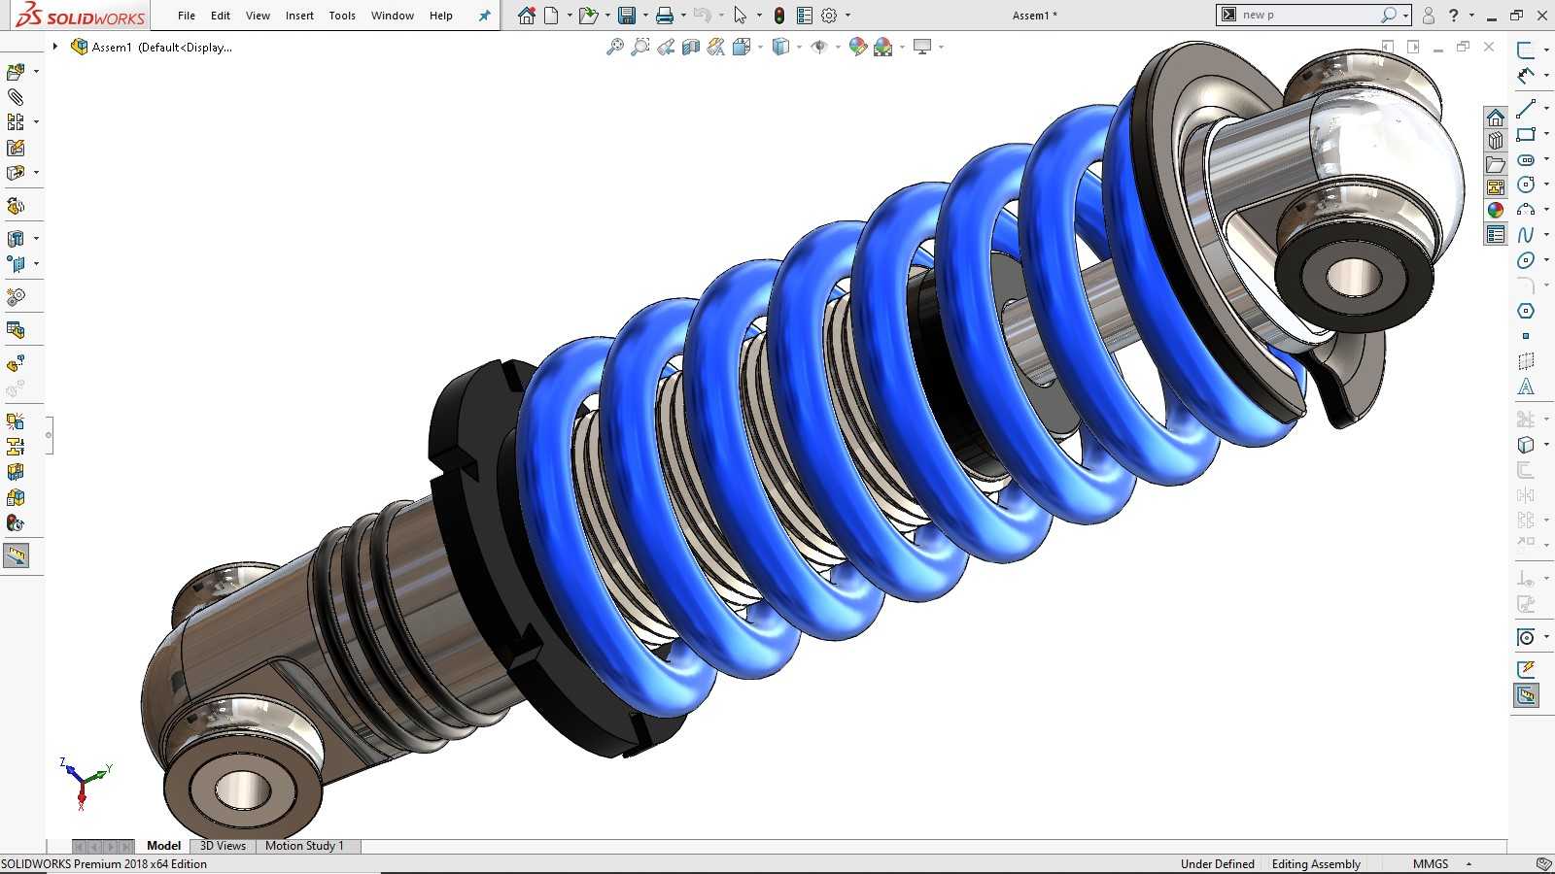Click Linear Component Pattern grid icon
1555x874 pixels.
pyautogui.click(x=16, y=122)
